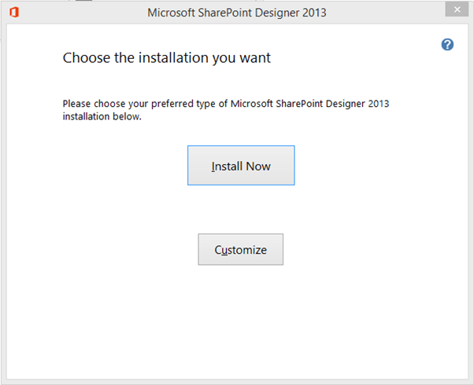Screen dimensions: 474x385
Task: Click the Office logo in title bar
Action: click(14, 13)
